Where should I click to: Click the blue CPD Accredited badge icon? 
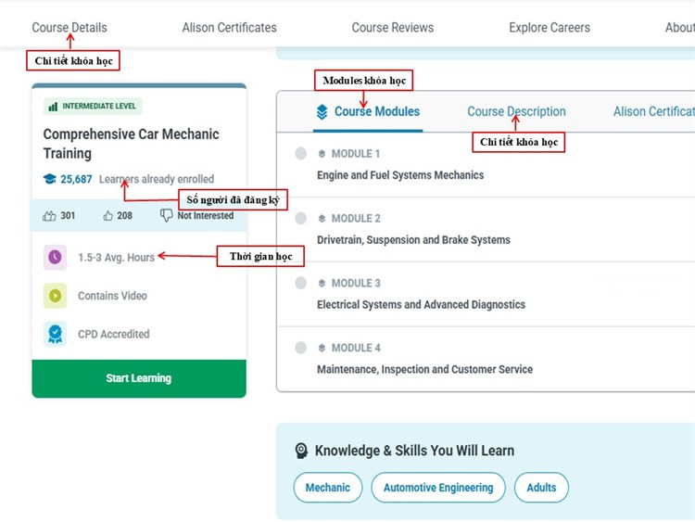pos(56,334)
